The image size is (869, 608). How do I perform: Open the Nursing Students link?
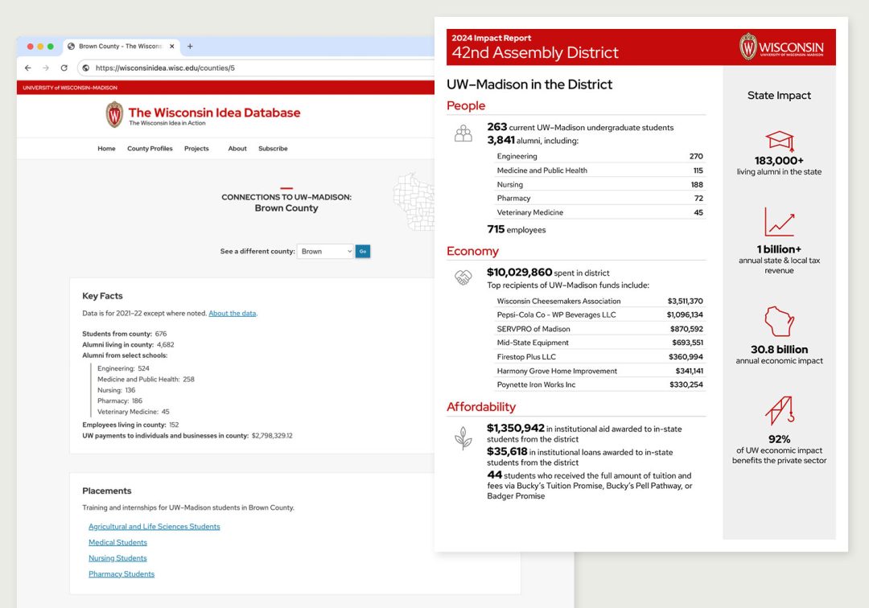[x=117, y=558]
